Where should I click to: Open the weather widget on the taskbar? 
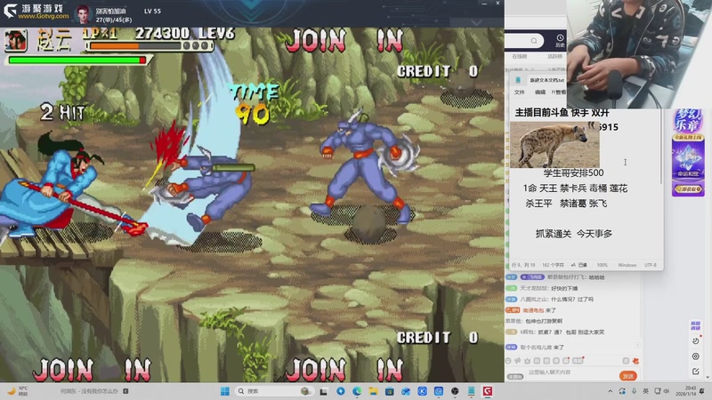(17, 391)
